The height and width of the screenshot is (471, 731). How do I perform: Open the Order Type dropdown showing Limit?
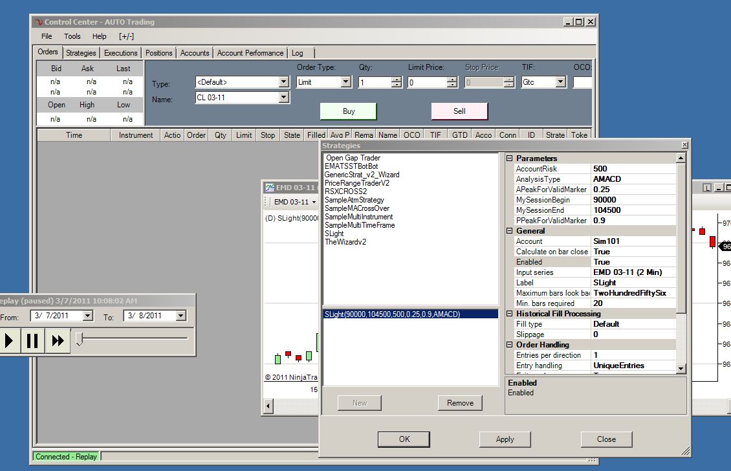coord(345,82)
